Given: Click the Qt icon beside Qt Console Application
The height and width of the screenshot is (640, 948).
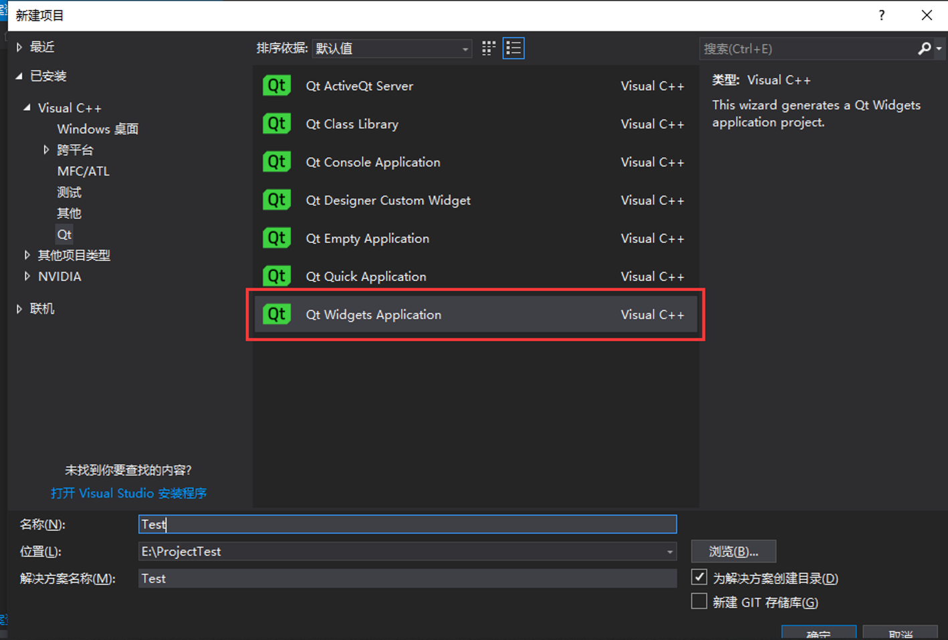Looking at the screenshot, I should tap(277, 162).
